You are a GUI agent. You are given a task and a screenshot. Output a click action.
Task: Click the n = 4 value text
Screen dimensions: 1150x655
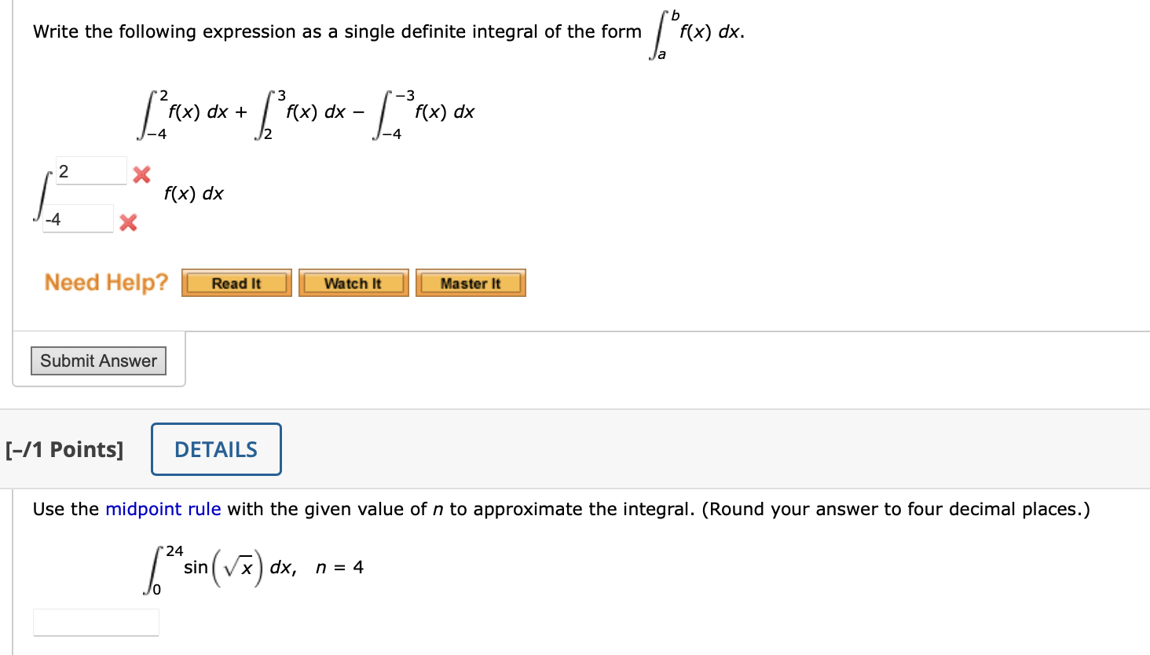tap(340, 567)
